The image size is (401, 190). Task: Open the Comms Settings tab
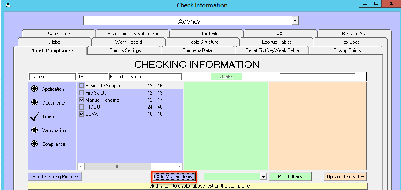(125, 50)
